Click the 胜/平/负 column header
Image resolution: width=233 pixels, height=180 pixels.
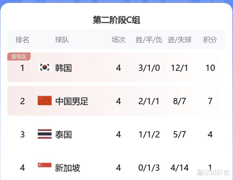pos(149,40)
